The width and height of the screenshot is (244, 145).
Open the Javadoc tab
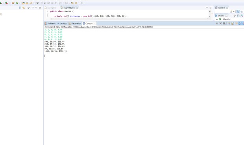point(62,24)
